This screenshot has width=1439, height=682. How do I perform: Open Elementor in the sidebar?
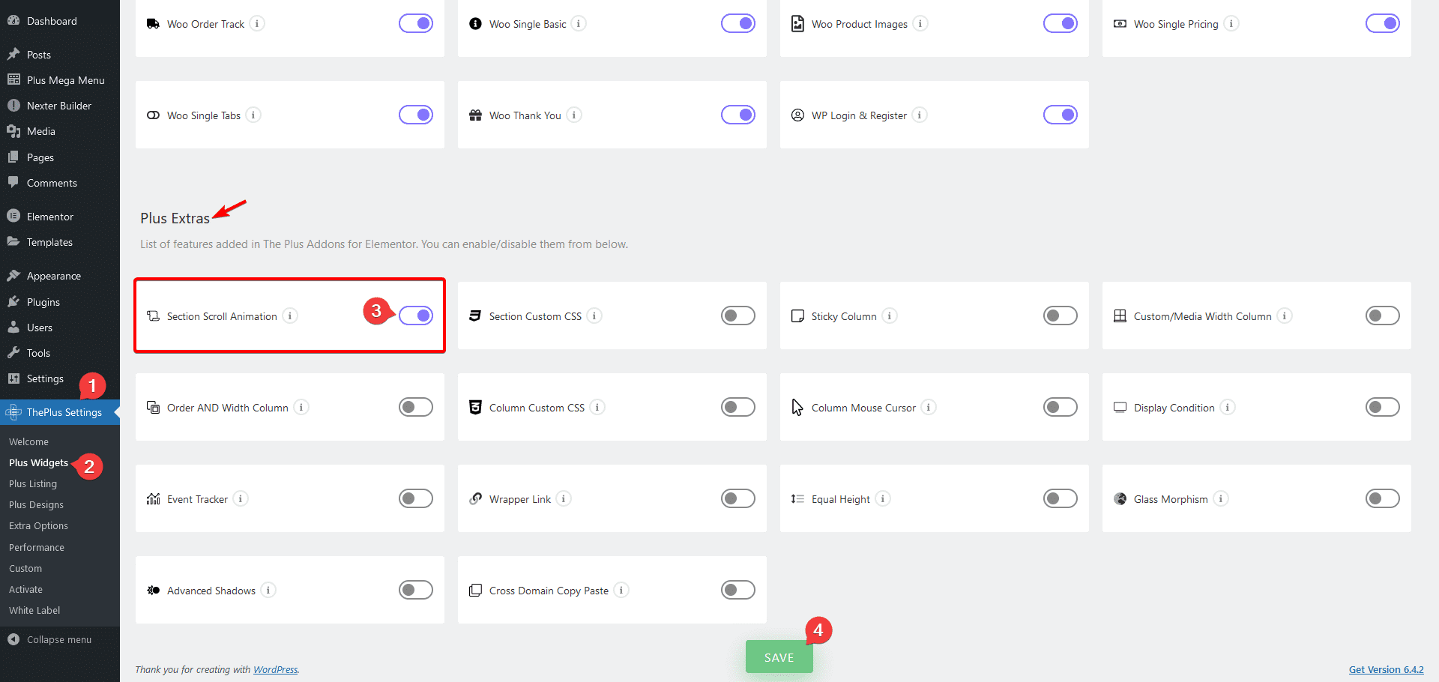pyautogui.click(x=49, y=217)
